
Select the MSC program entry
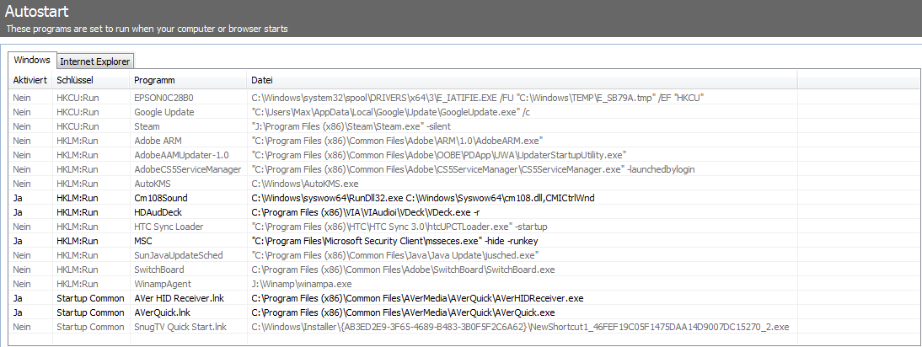(x=143, y=241)
